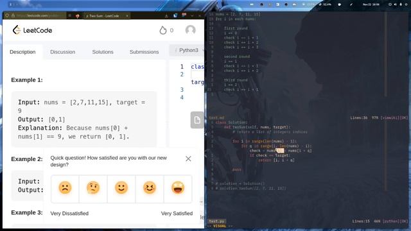Click the Vim test.py status bar filename
Screen dimensions: 411x231
click(x=217, y=221)
